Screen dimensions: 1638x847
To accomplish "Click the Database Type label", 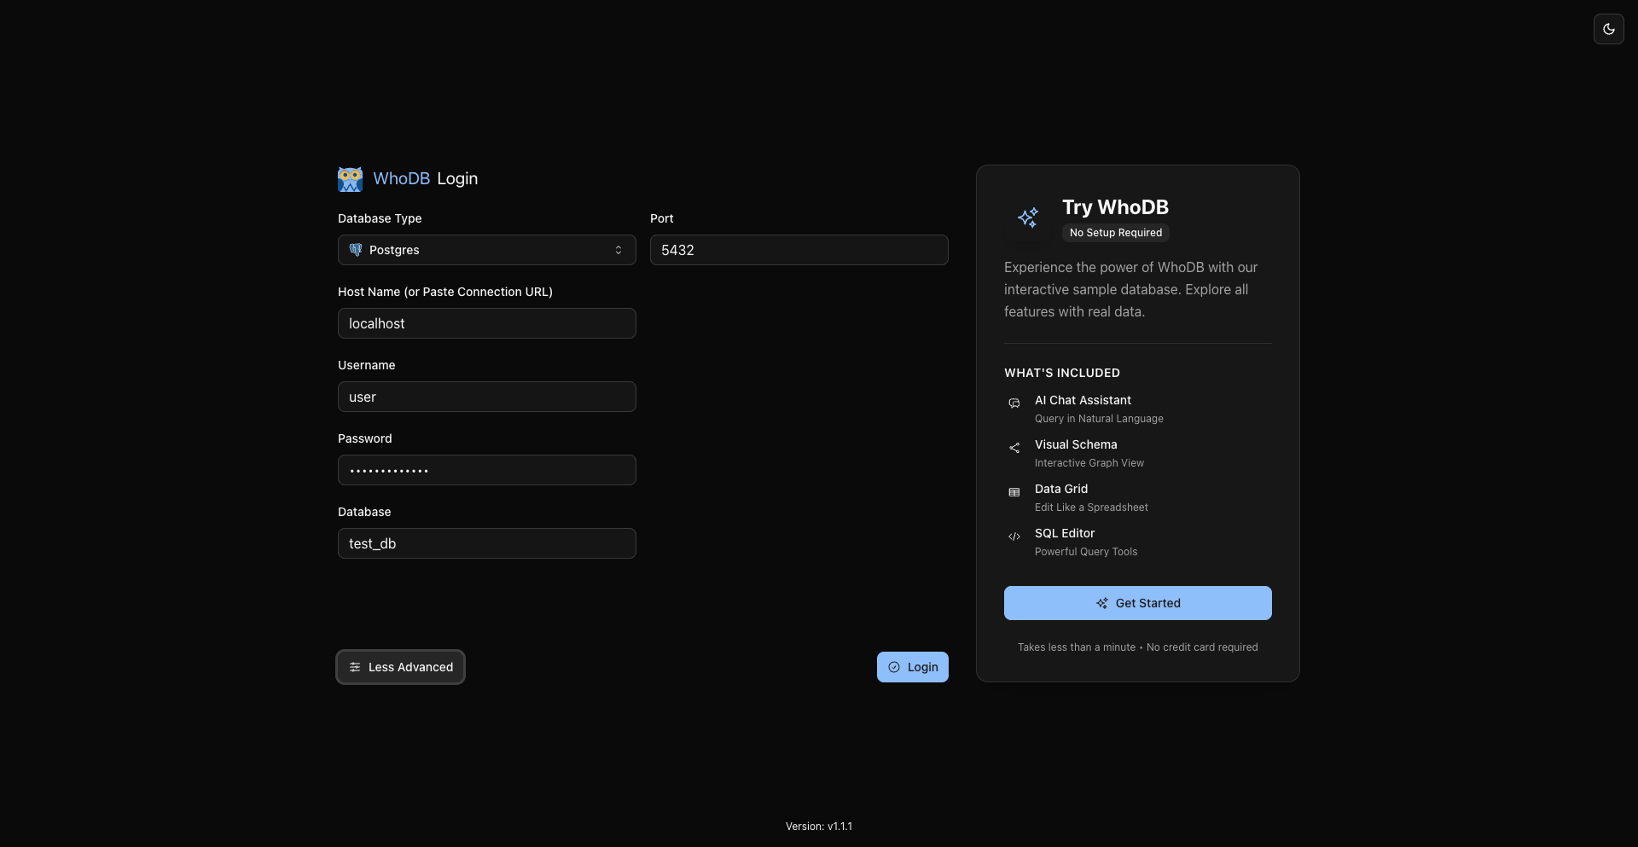I will (380, 218).
